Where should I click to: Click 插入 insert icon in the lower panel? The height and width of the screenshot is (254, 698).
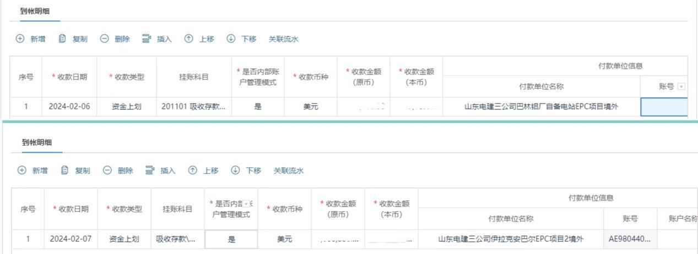(149, 170)
